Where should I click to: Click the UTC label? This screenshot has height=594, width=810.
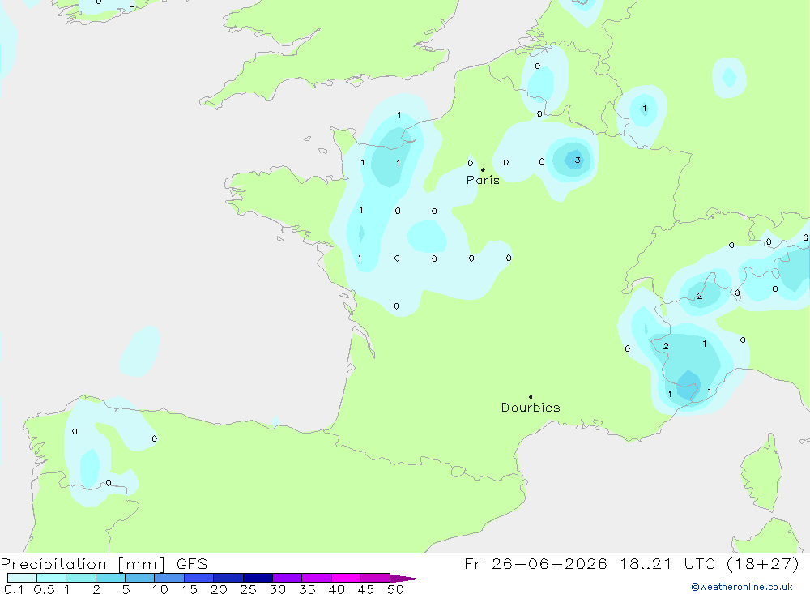point(701,563)
